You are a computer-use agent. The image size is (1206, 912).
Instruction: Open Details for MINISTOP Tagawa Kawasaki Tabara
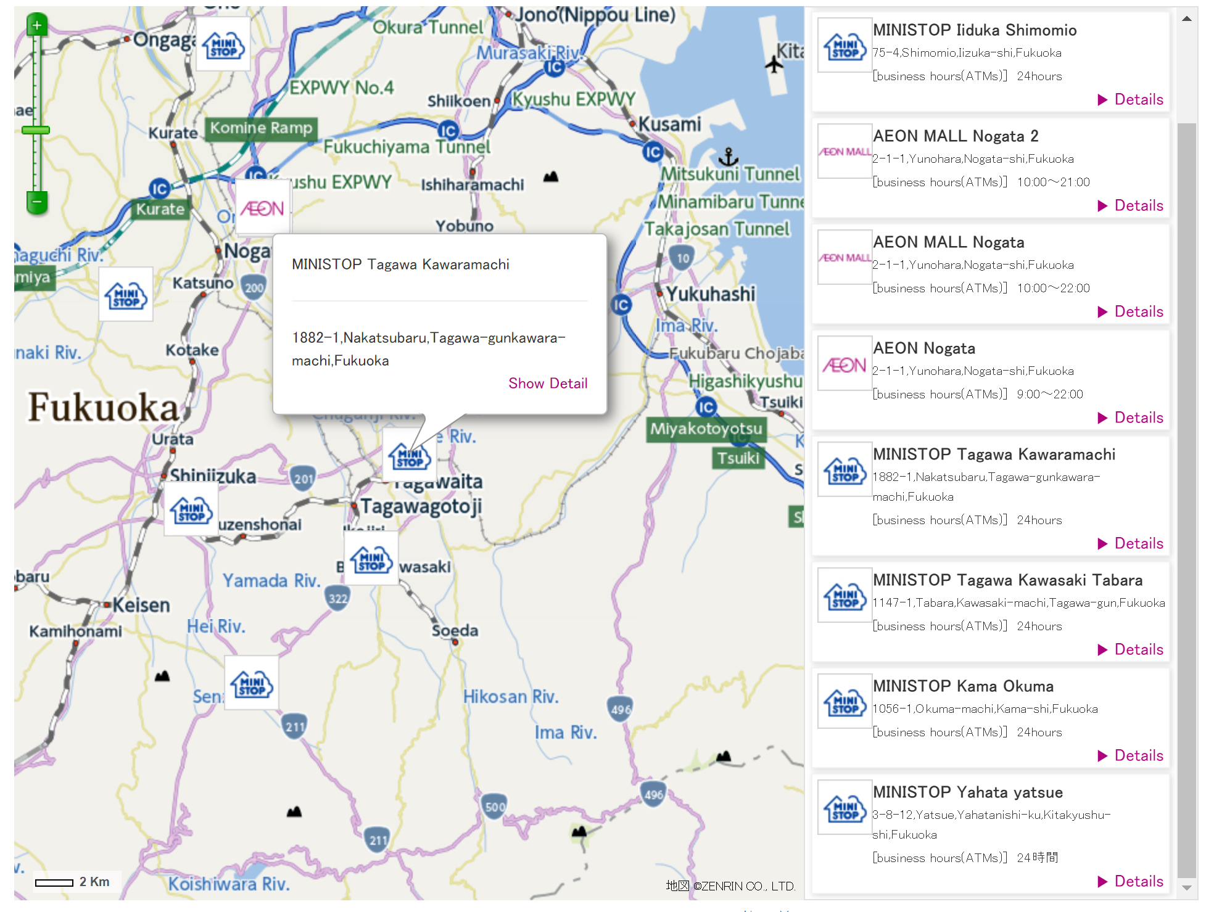coord(1131,649)
